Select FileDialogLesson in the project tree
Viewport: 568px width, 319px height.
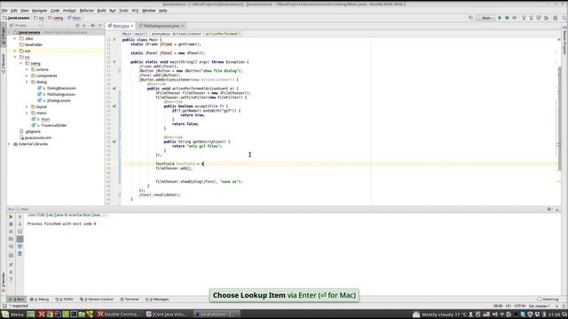[61, 95]
